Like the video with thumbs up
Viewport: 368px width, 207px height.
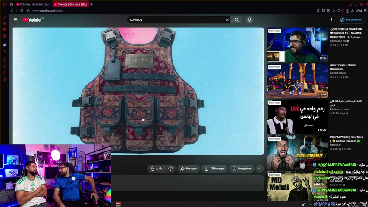tap(156, 169)
